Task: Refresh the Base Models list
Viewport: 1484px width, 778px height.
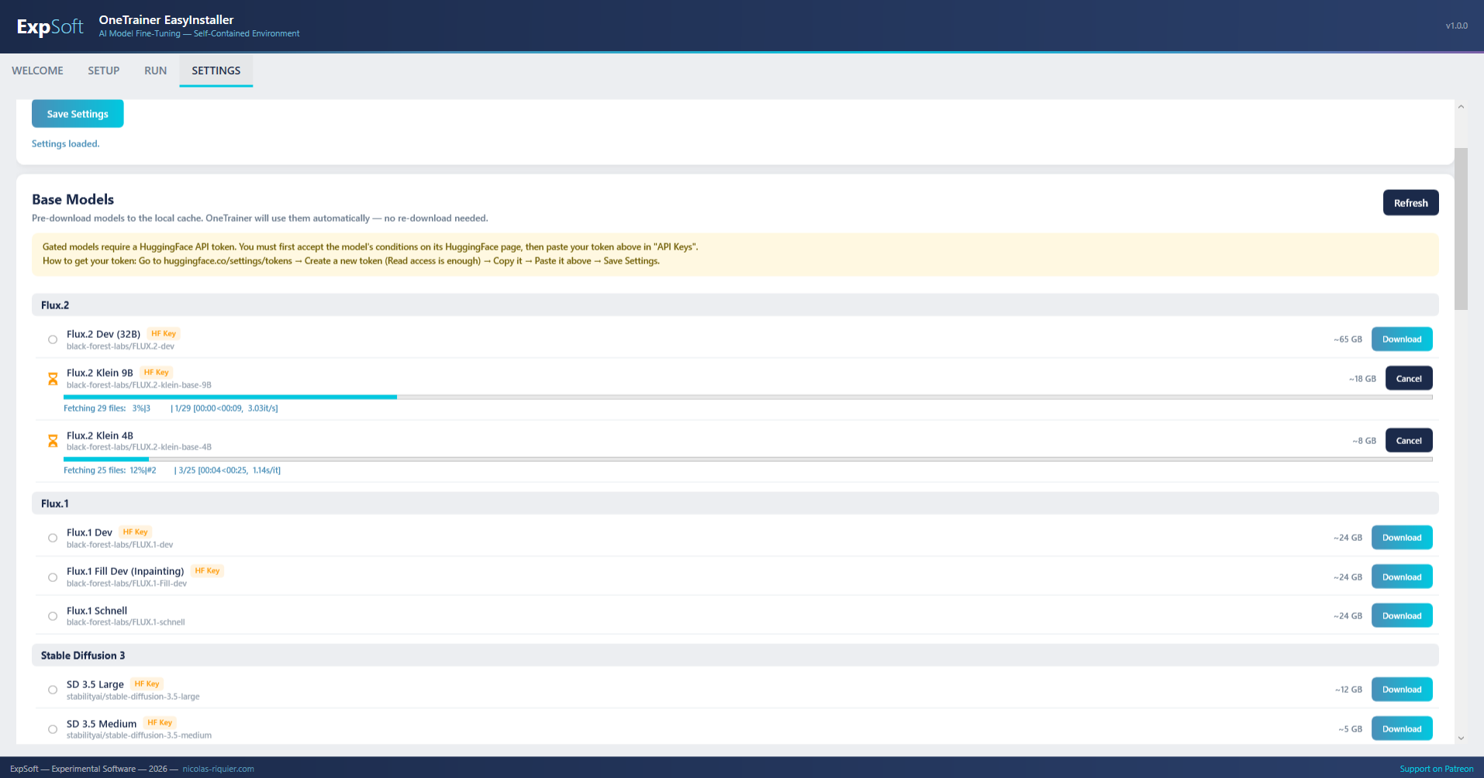Action: click(x=1410, y=203)
